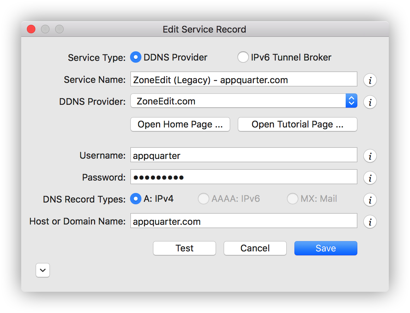Select the A: IPv4 record type
This screenshot has width=410, height=313.
click(x=136, y=199)
